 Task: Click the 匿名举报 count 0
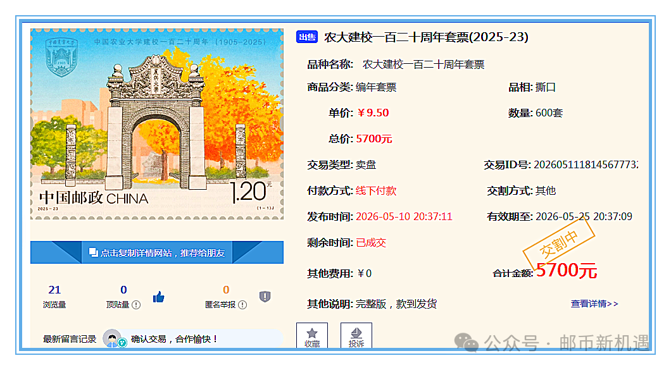tap(226, 290)
